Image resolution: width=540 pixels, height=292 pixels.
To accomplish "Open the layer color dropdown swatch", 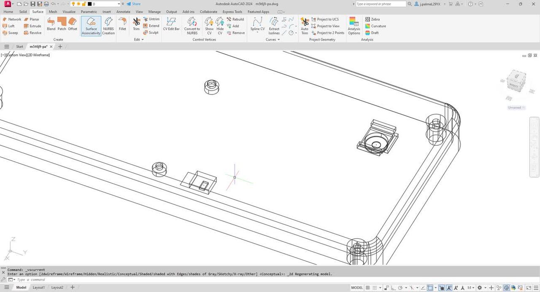I will pyautogui.click(x=89, y=4).
